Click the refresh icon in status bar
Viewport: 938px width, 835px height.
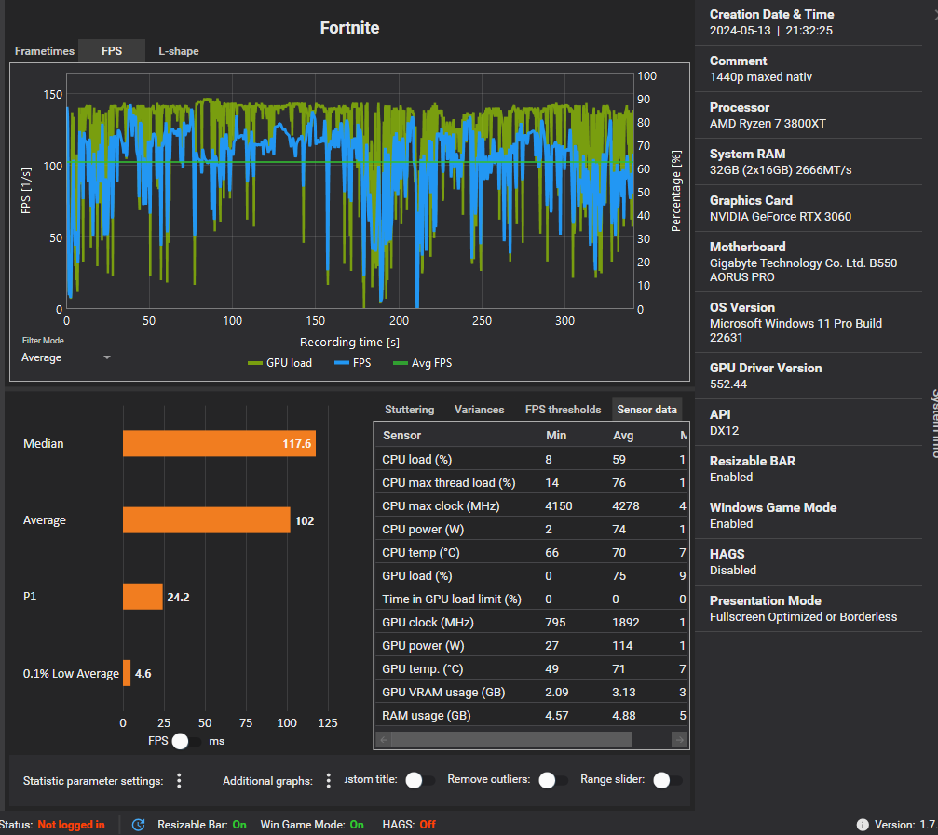[139, 825]
